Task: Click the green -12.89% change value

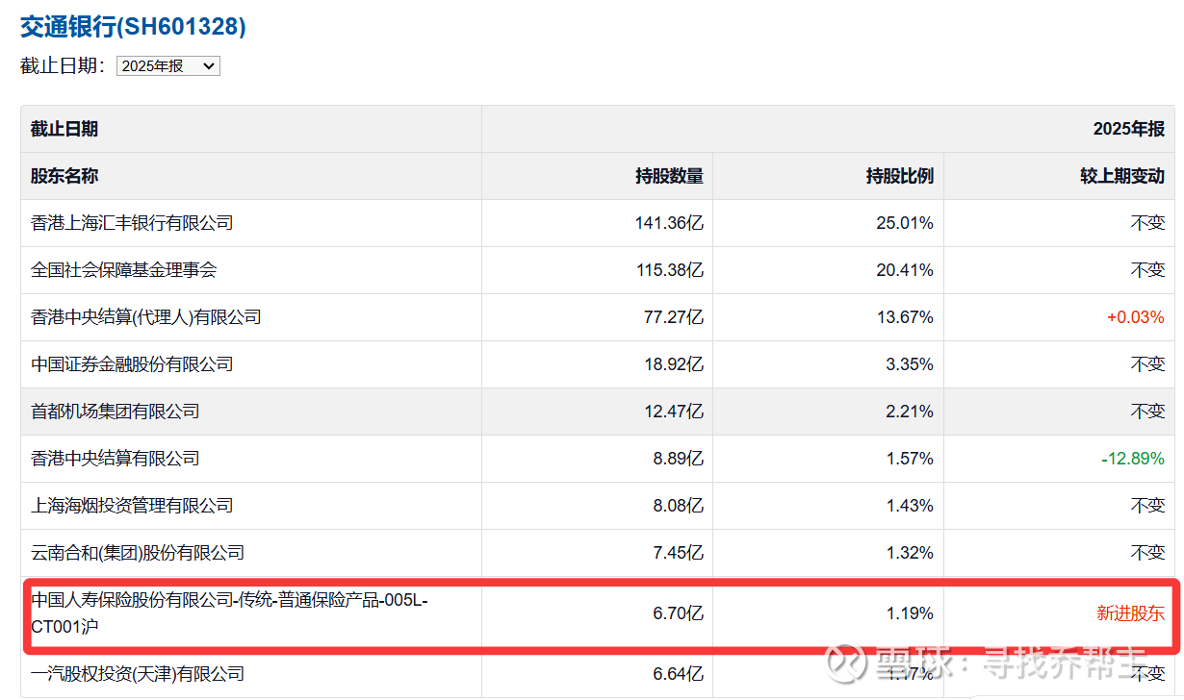Action: [1132, 459]
